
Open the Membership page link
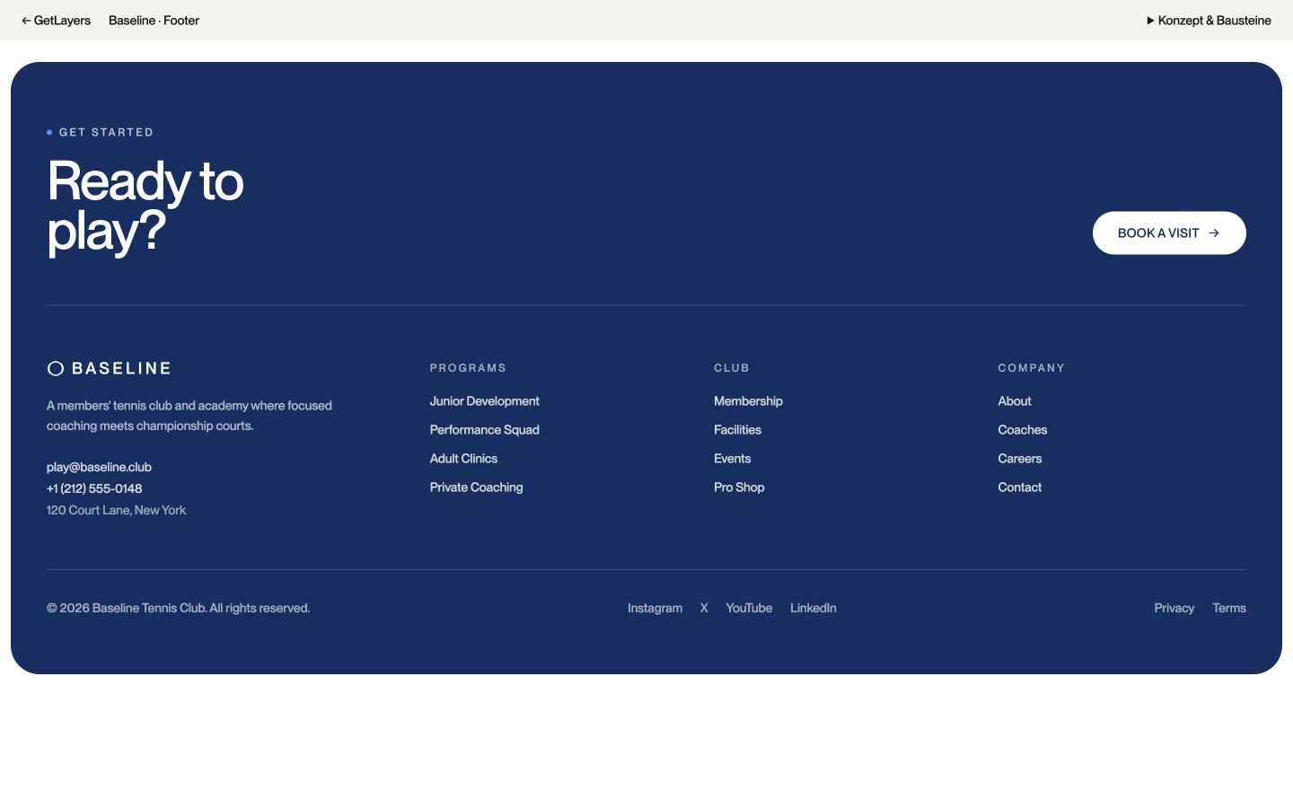click(748, 401)
